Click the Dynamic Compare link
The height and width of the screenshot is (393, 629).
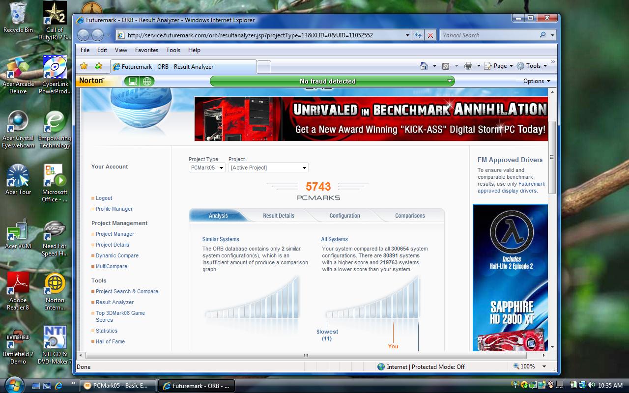point(117,255)
